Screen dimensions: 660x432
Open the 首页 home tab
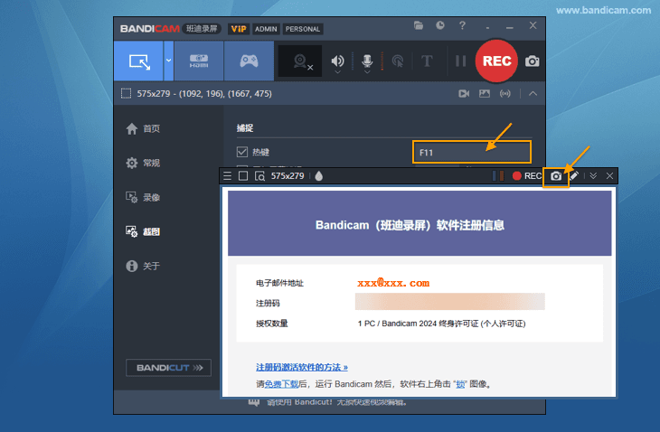pyautogui.click(x=143, y=128)
